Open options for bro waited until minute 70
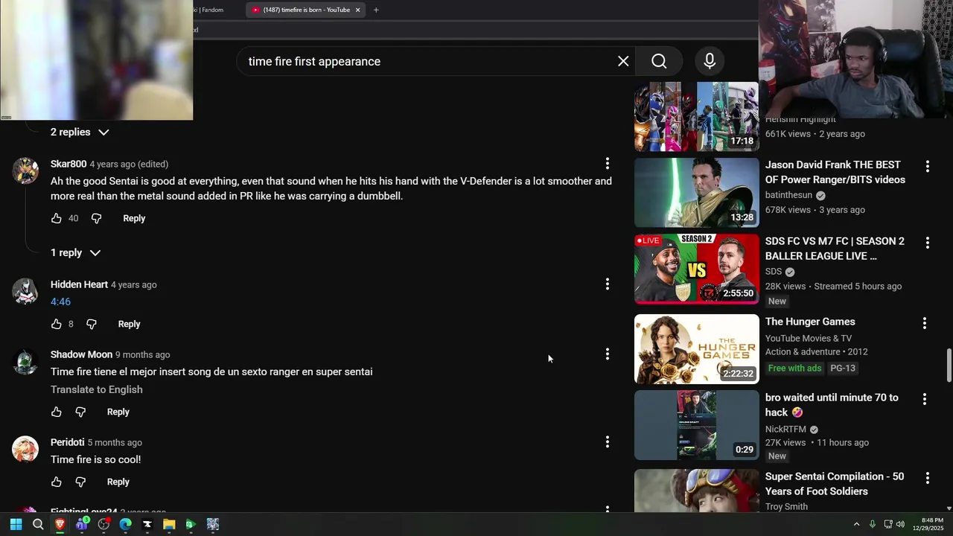 pyautogui.click(x=925, y=400)
